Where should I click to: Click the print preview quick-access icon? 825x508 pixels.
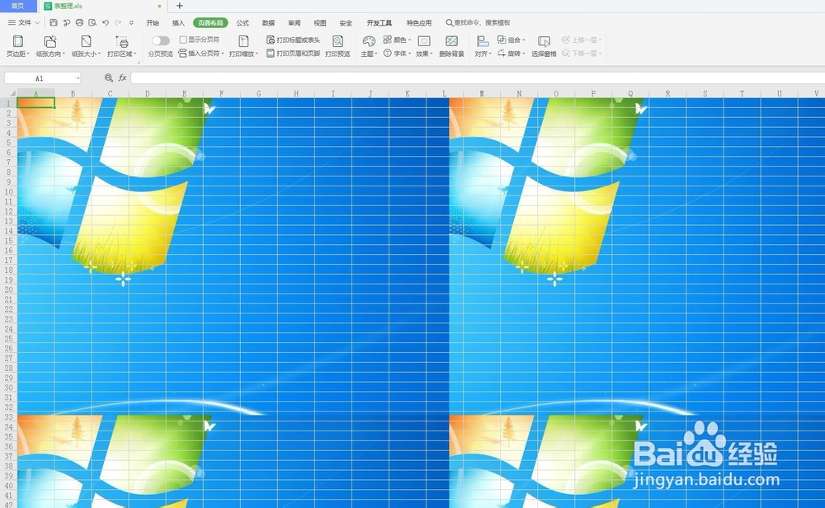coord(92,22)
